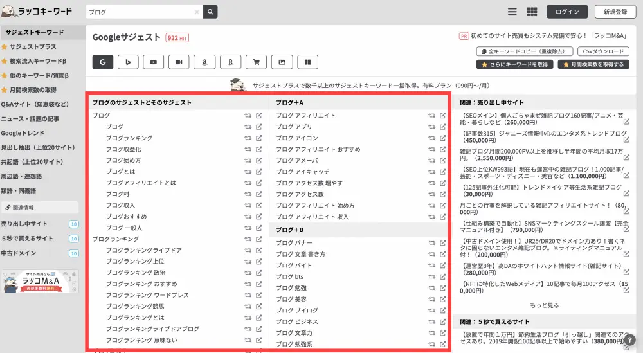Click the ブログ 一般人 keyword

[124, 228]
